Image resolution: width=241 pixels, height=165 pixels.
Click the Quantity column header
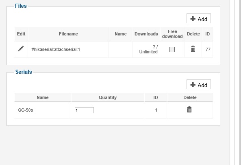[108, 97]
